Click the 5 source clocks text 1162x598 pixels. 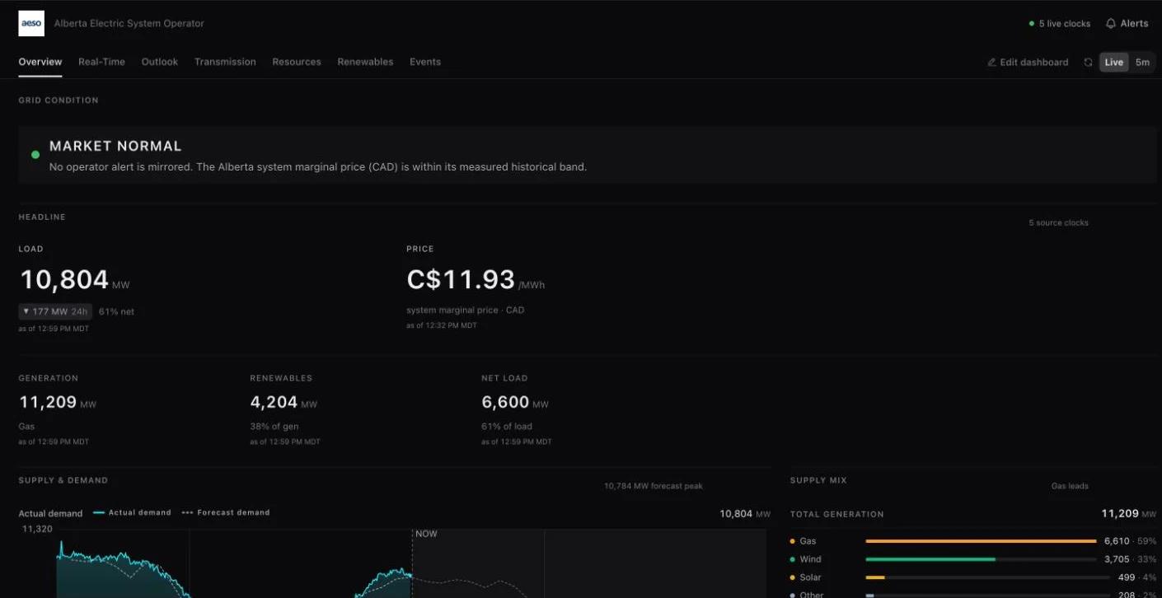(1058, 222)
